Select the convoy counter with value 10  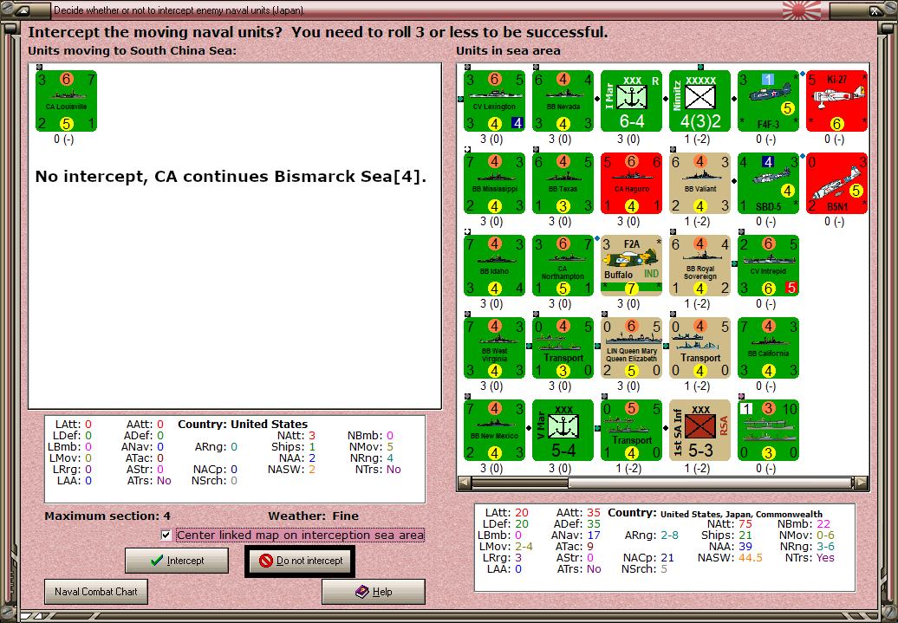769,431
